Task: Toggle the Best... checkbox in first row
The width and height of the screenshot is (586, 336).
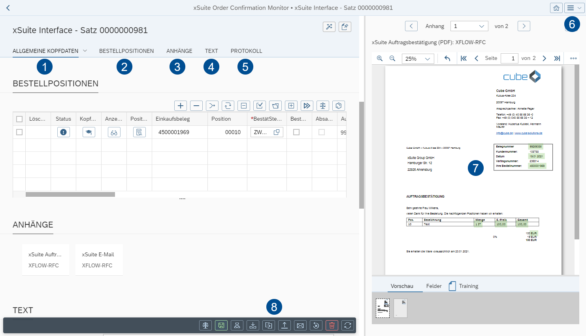Action: (x=296, y=132)
